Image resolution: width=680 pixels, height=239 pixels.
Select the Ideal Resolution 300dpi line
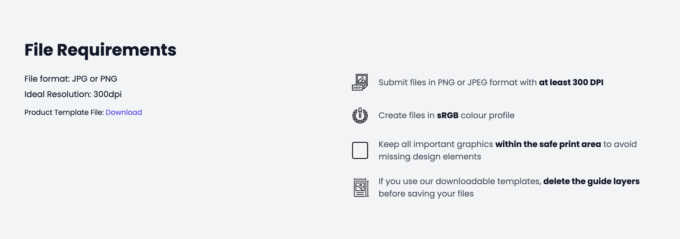tap(73, 94)
